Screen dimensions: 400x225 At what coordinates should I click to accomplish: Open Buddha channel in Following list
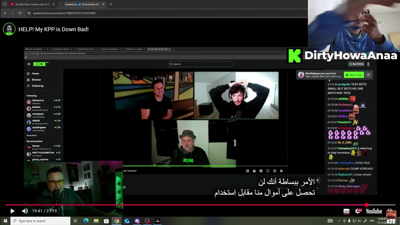(44, 108)
